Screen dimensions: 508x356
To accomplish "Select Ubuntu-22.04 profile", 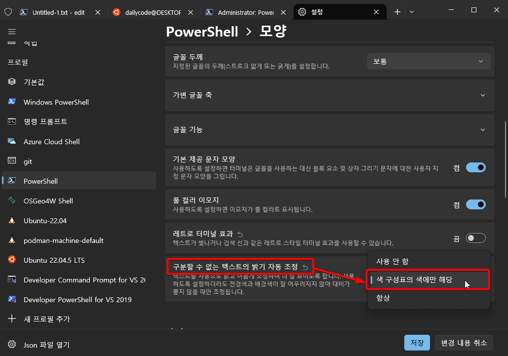I will click(79, 221).
